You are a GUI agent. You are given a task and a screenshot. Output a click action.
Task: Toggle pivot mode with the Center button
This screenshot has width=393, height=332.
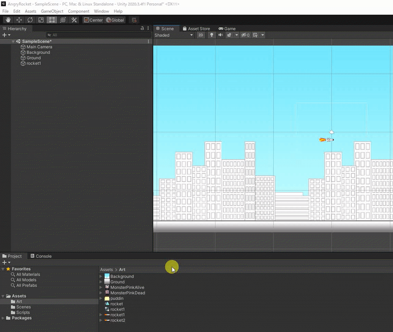point(93,20)
